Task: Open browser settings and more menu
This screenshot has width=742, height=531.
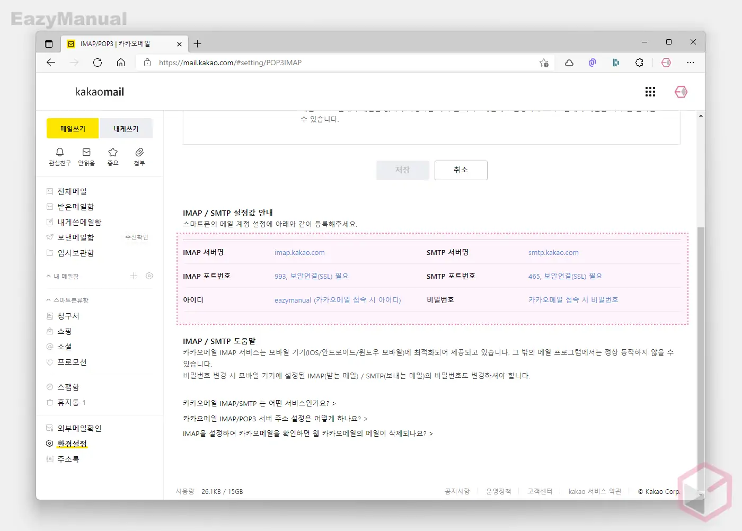Action: (x=690, y=63)
